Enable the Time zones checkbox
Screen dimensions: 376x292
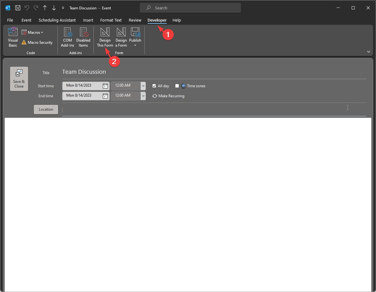177,86
